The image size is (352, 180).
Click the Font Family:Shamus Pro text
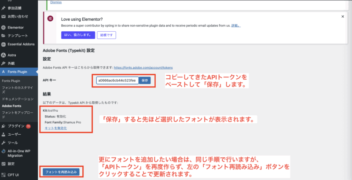coord(62,122)
